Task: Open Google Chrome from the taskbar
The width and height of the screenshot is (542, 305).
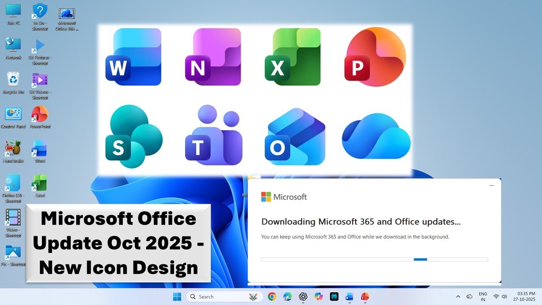Action: pyautogui.click(x=272, y=297)
